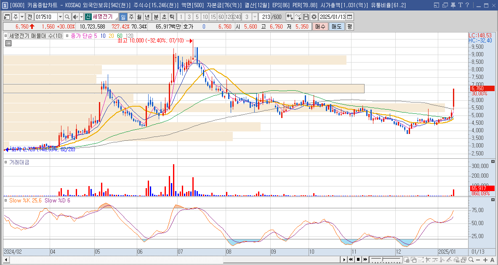Click the bottom chart image icon

point(463,260)
